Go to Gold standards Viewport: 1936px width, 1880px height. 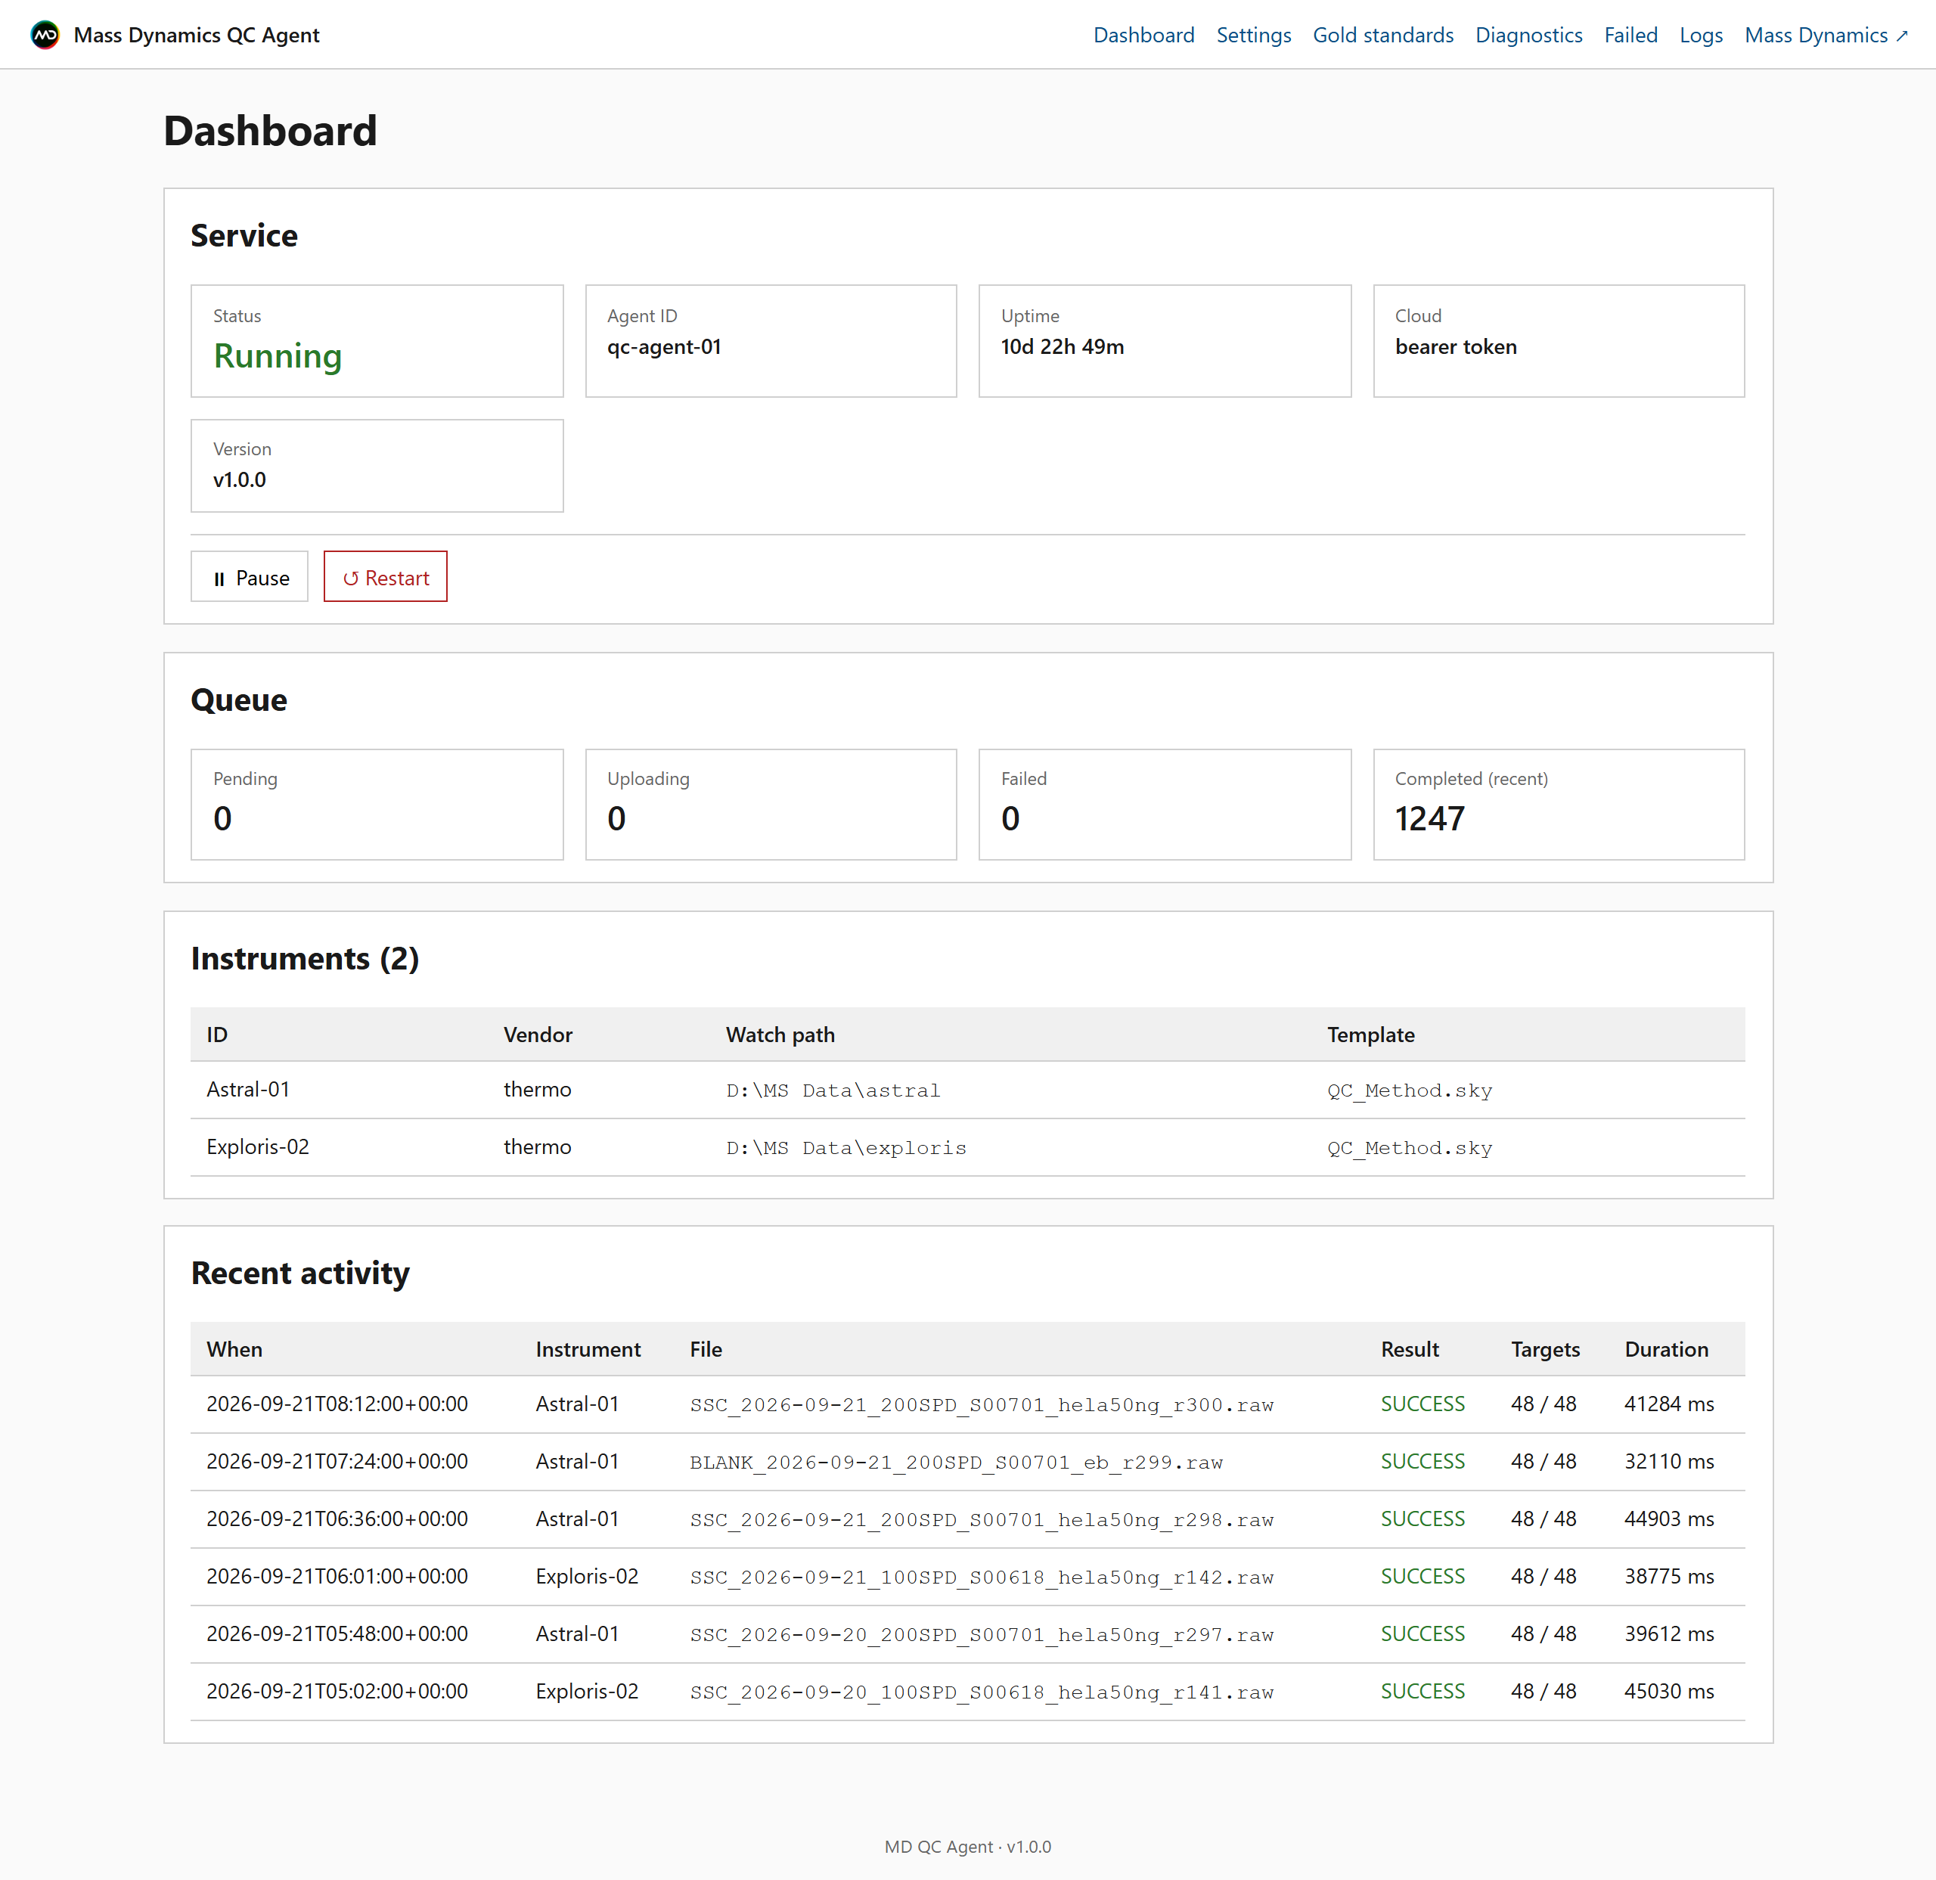pyautogui.click(x=1382, y=35)
